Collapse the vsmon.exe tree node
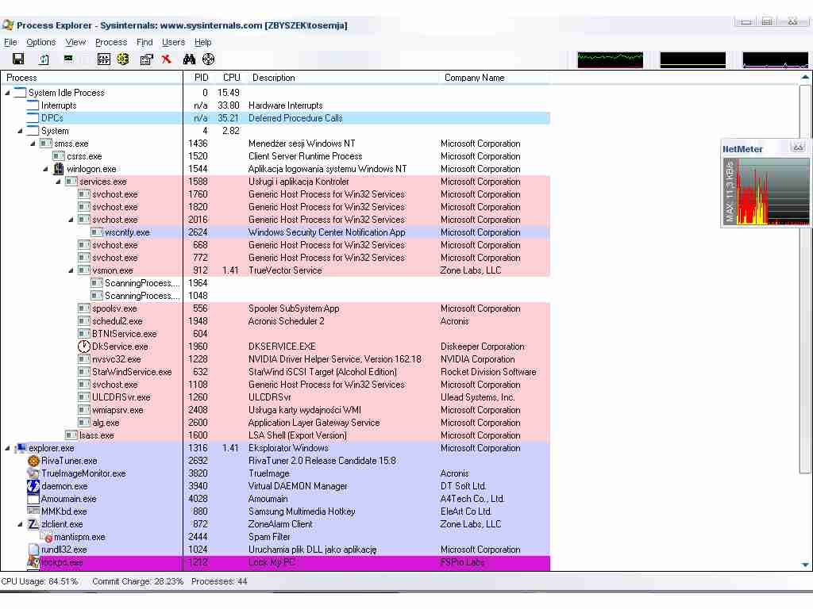The height and width of the screenshot is (609, 813). tap(71, 270)
